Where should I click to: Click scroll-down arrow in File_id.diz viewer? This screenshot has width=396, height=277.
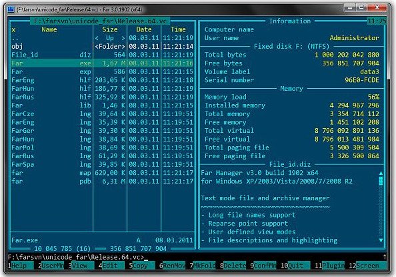[x=381, y=240]
